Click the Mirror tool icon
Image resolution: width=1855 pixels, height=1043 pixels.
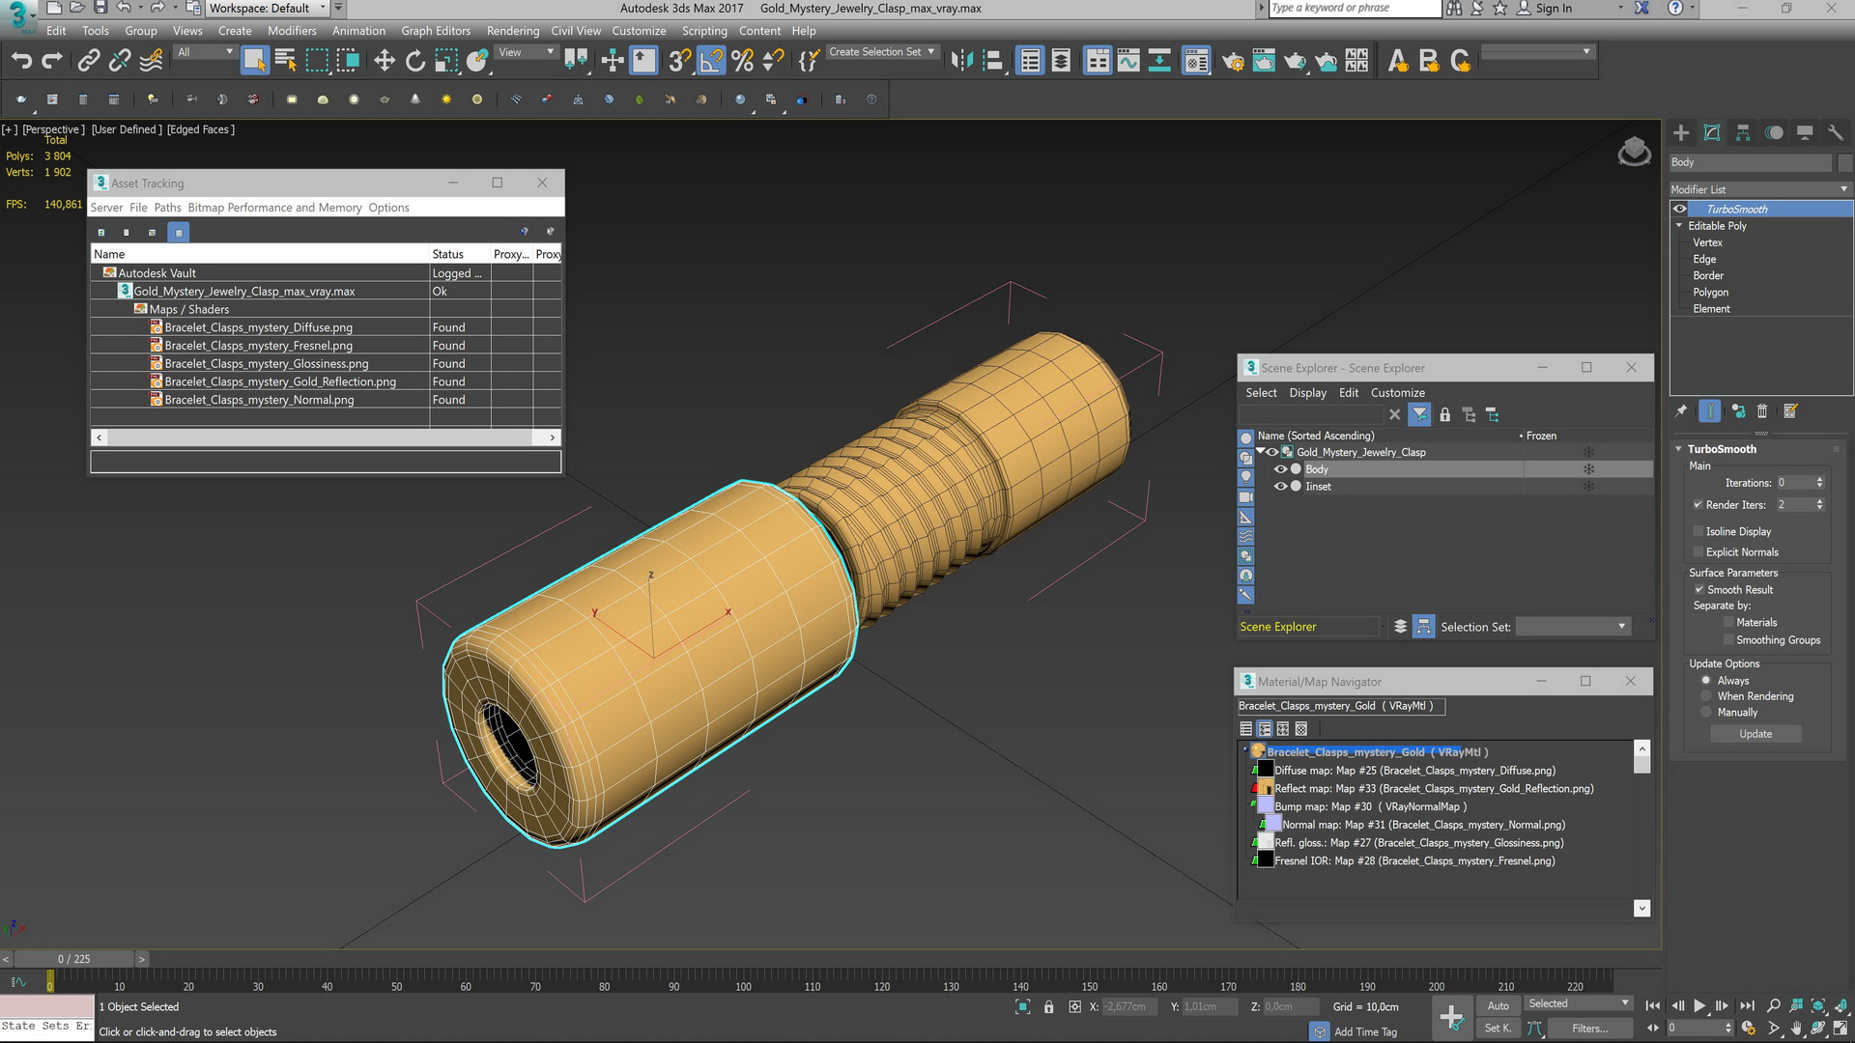961,61
